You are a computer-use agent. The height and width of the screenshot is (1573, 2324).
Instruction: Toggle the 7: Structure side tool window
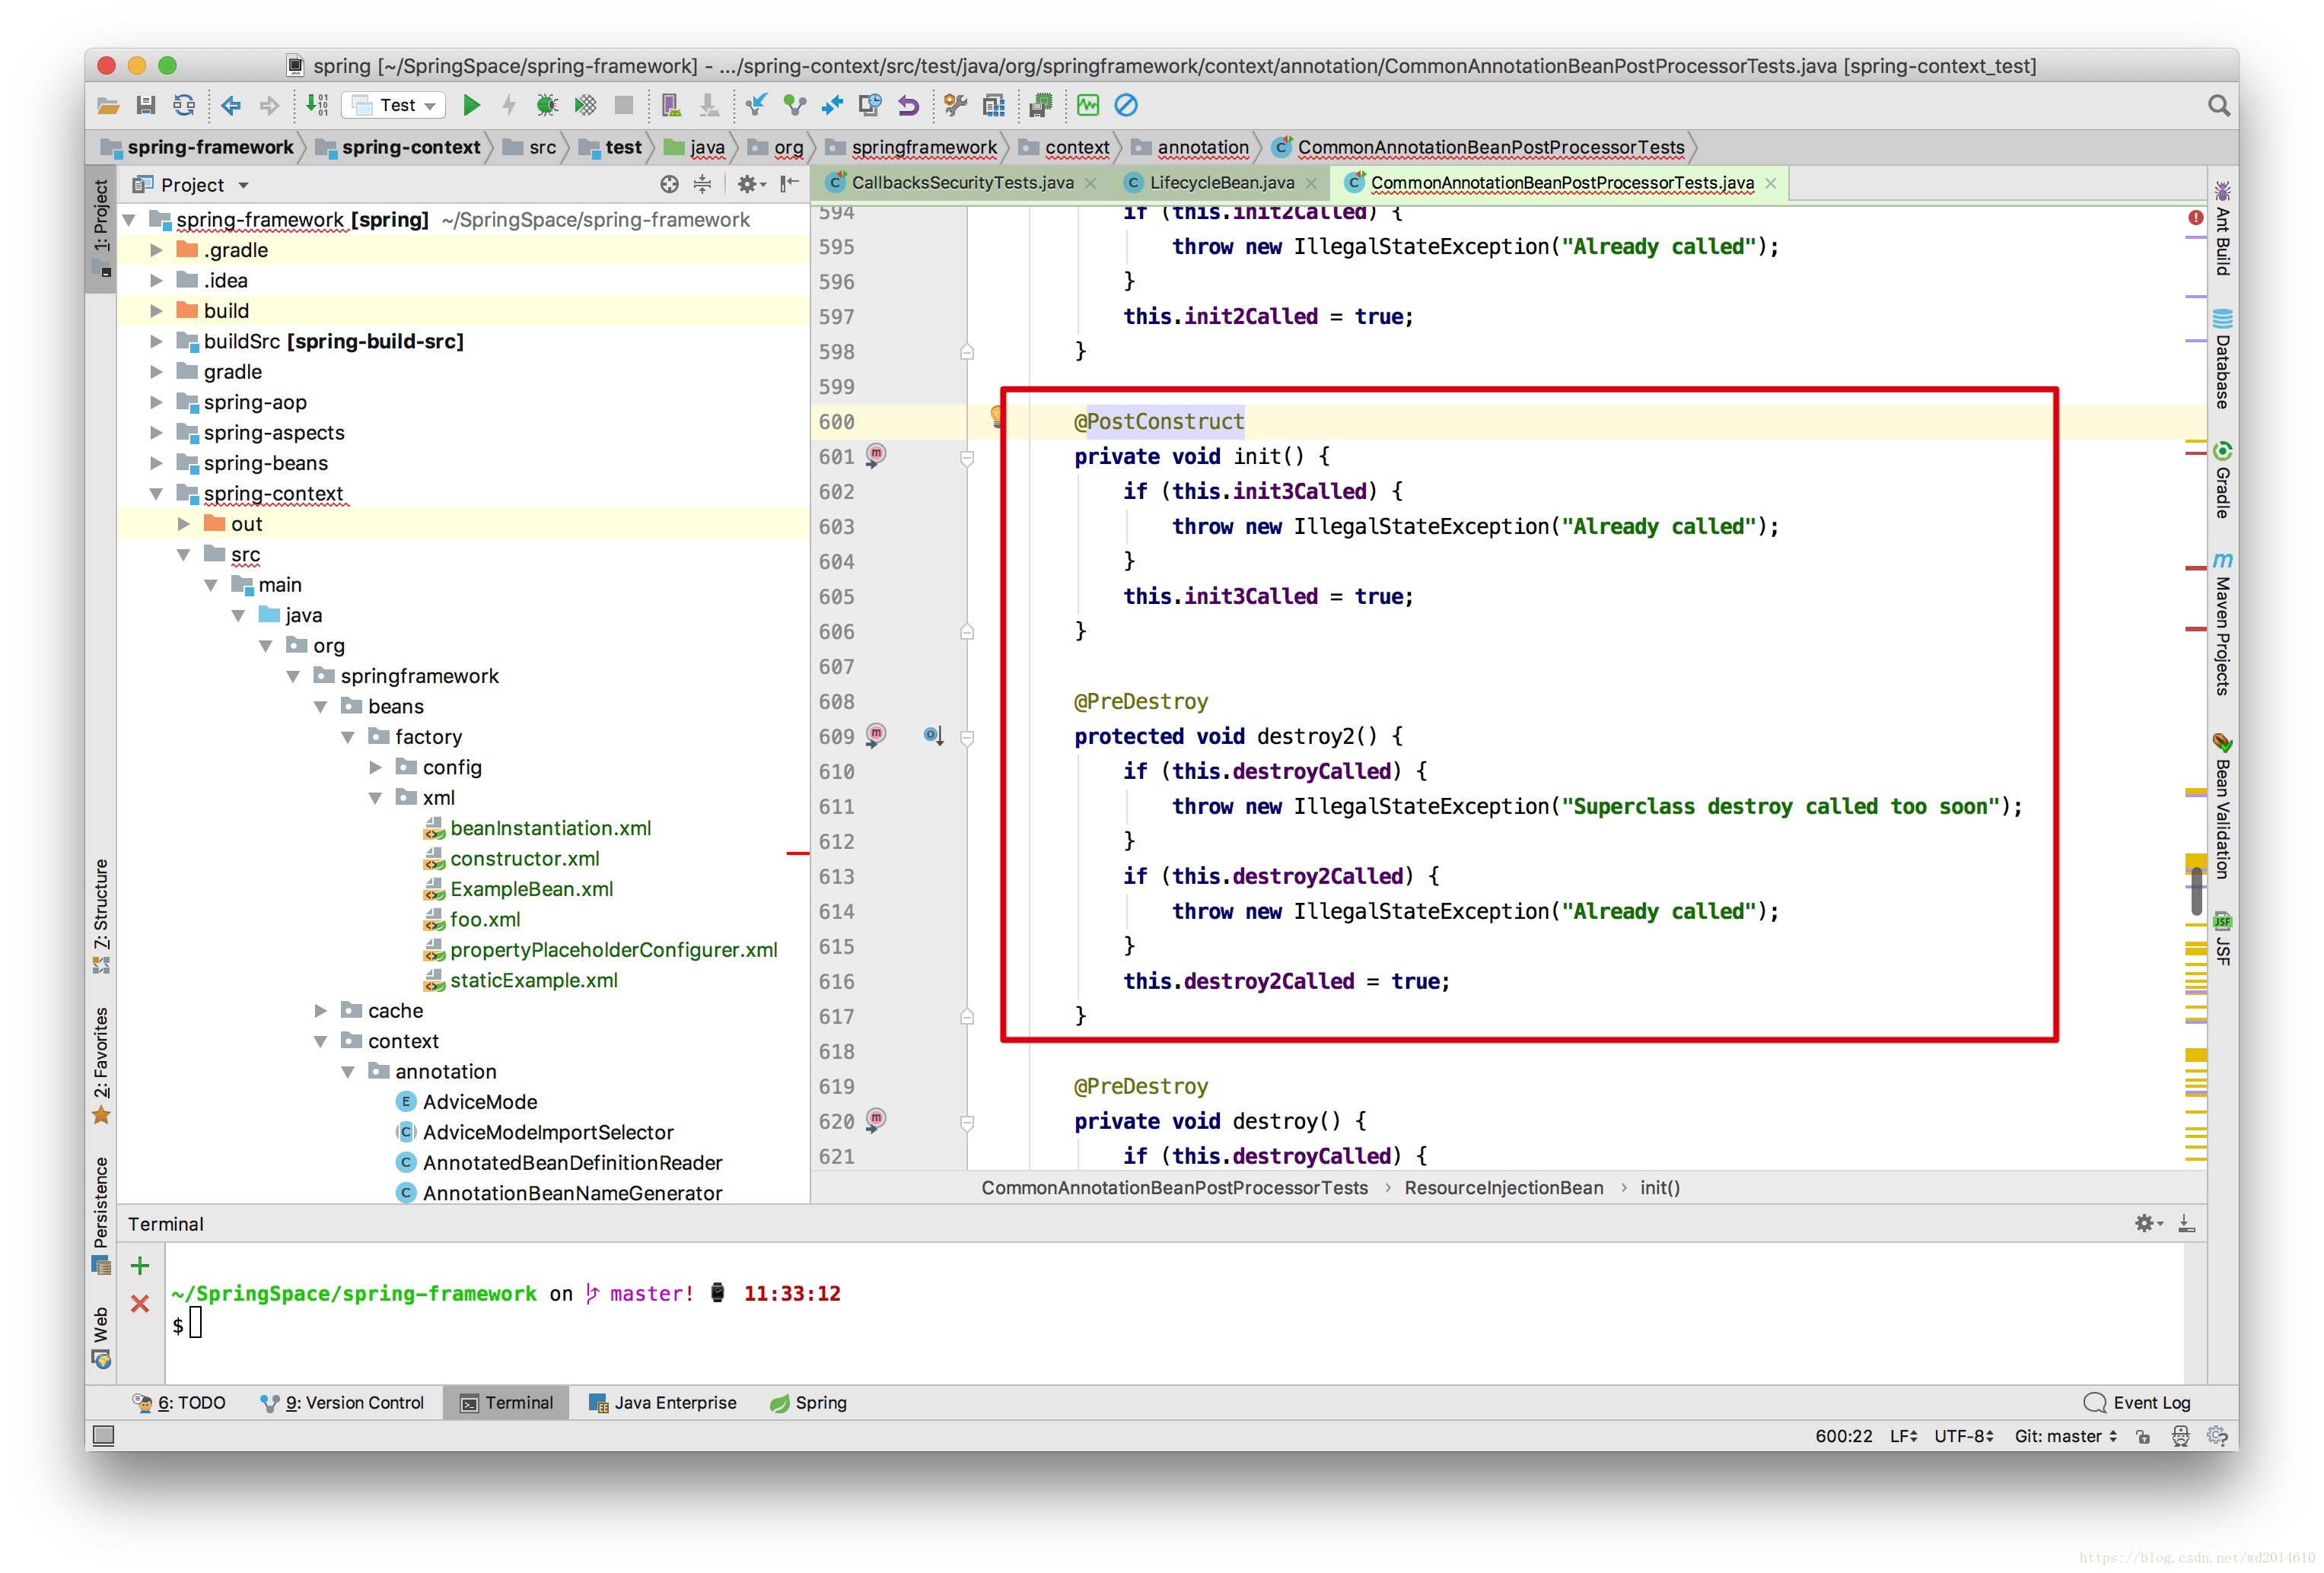click(101, 915)
